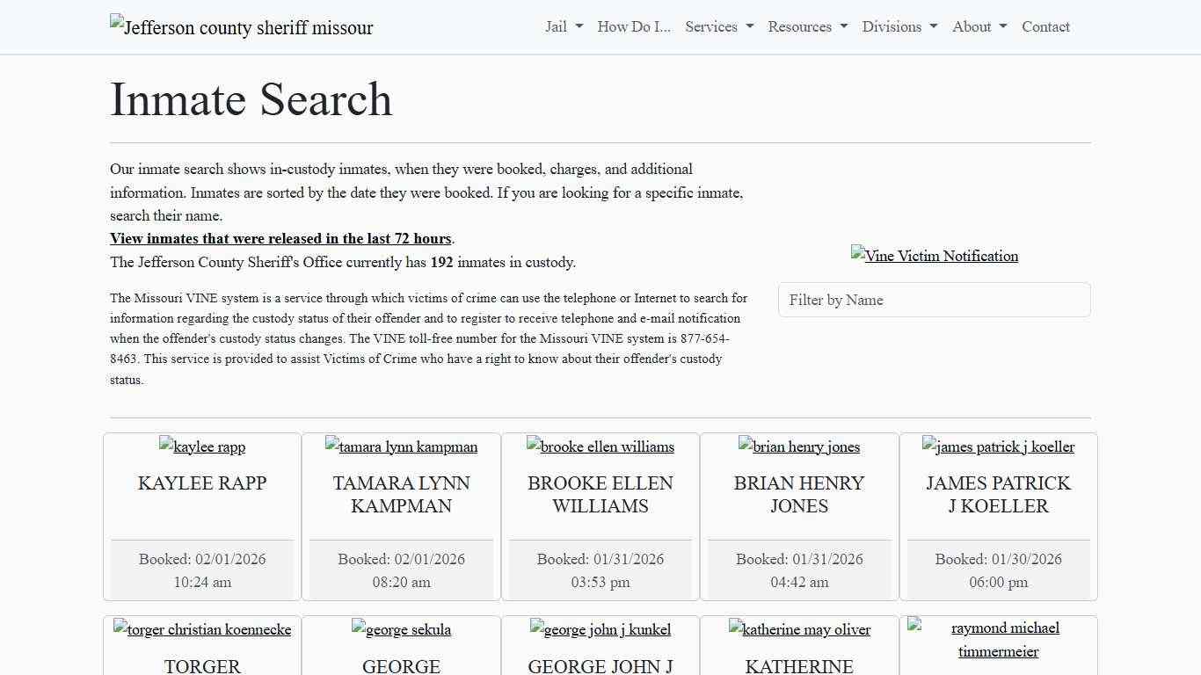Open the torger christian koennecke photo
Screen dimensions: 1201x675
(x=201, y=629)
